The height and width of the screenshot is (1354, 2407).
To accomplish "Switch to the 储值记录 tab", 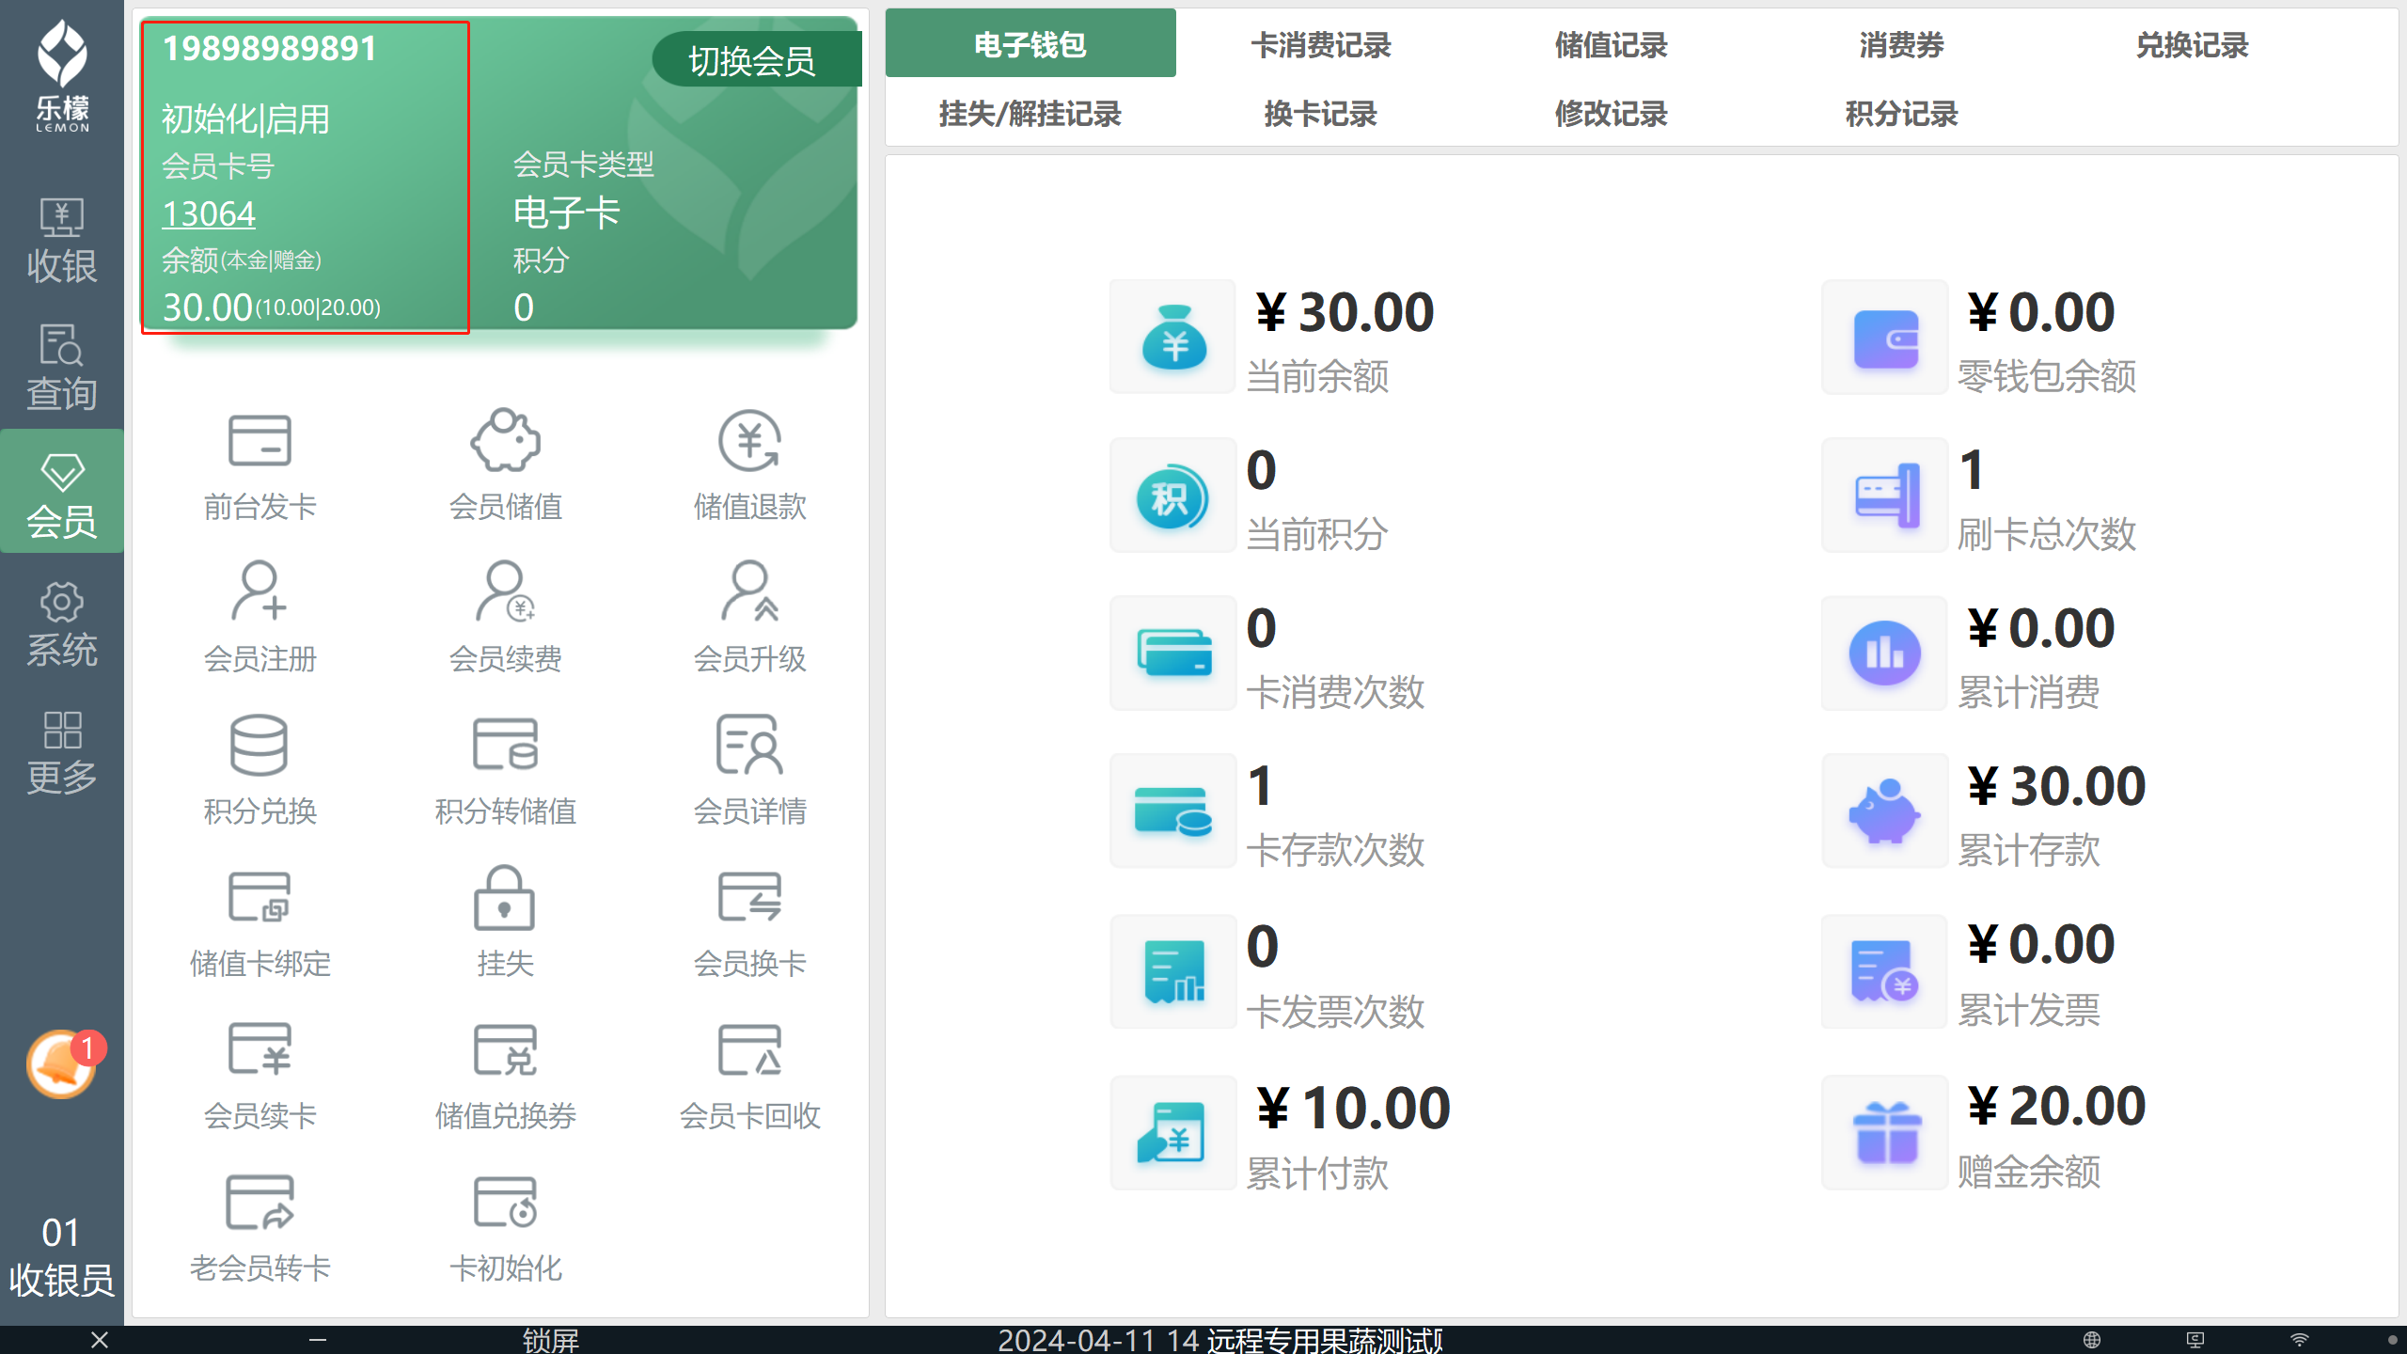I will (x=1611, y=44).
